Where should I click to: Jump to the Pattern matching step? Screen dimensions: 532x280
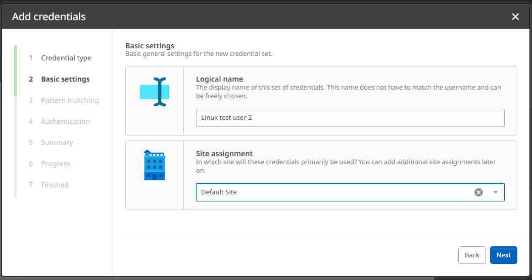(x=70, y=100)
